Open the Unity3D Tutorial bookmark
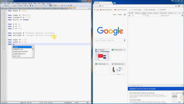The height and width of the screenshot is (104, 184). 121,10
